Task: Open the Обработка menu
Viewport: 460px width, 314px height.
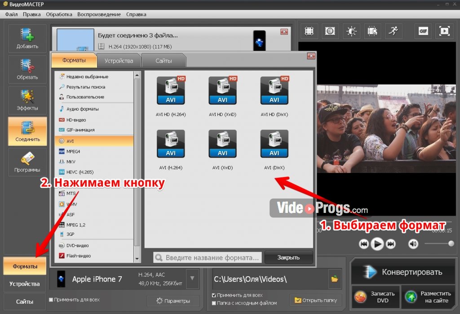Action: 59,14
